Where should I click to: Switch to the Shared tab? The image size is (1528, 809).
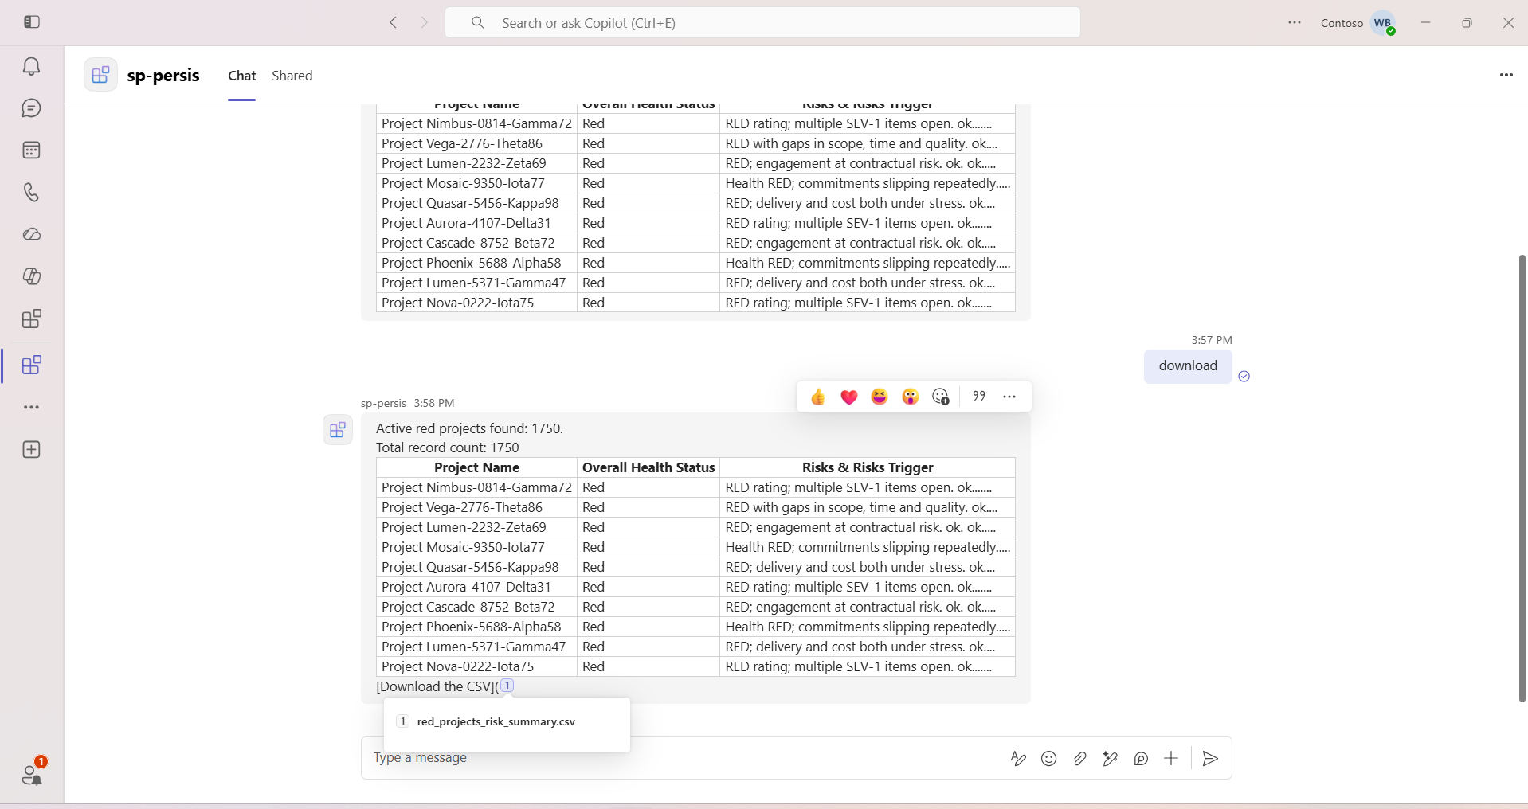click(292, 76)
